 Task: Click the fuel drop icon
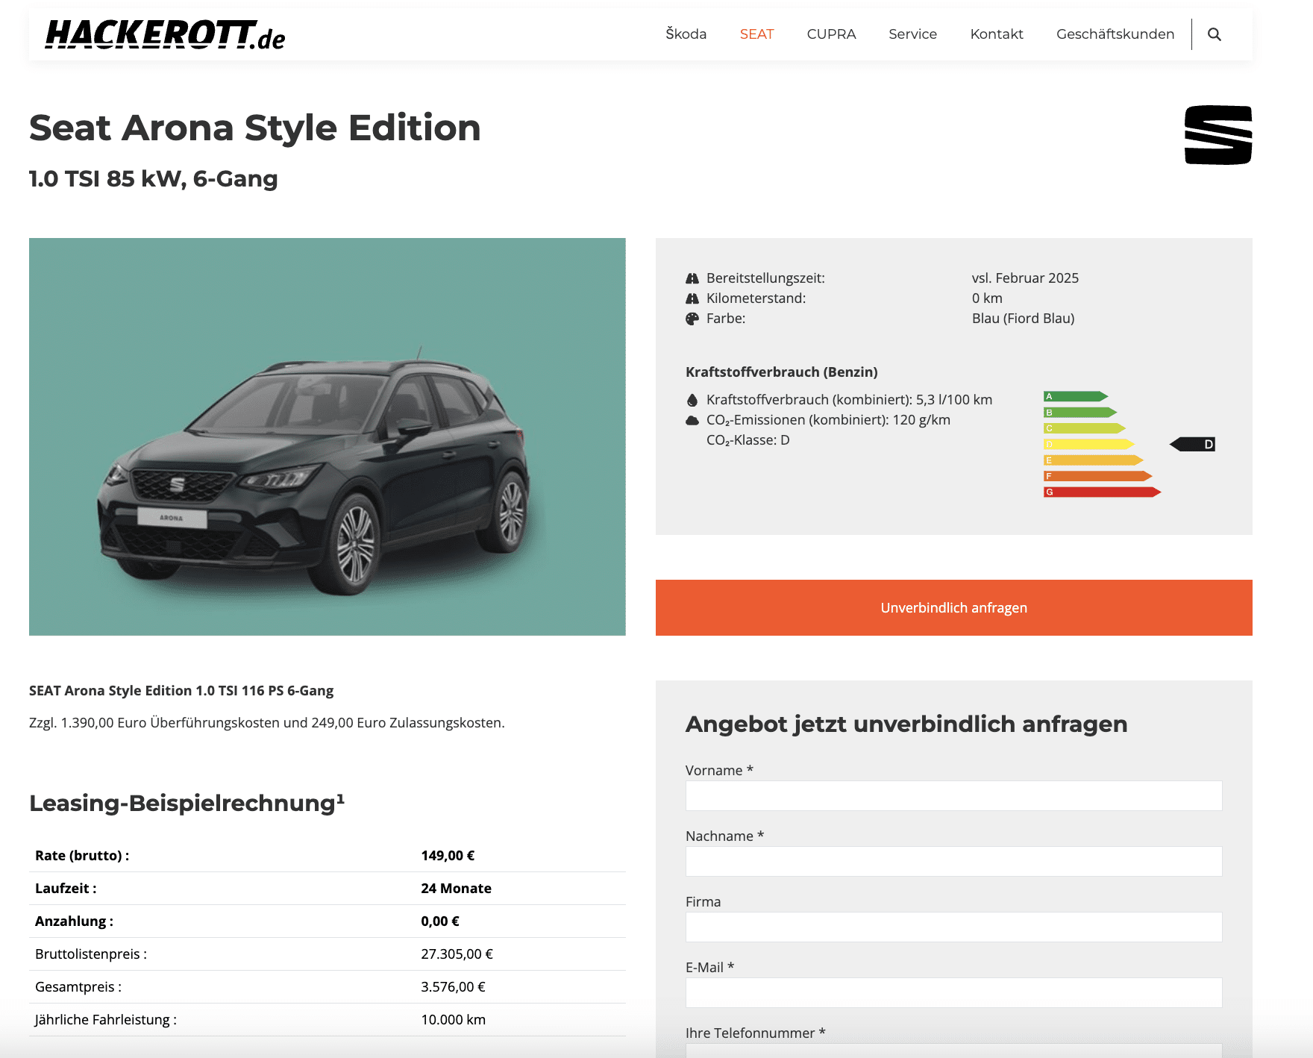click(692, 400)
